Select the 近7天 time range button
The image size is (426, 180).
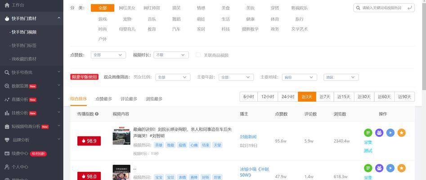click(325, 97)
